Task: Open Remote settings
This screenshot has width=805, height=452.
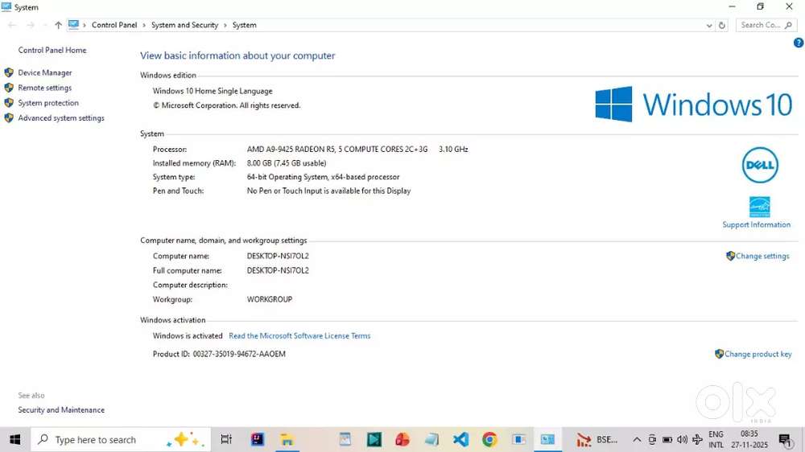Action: pos(44,88)
